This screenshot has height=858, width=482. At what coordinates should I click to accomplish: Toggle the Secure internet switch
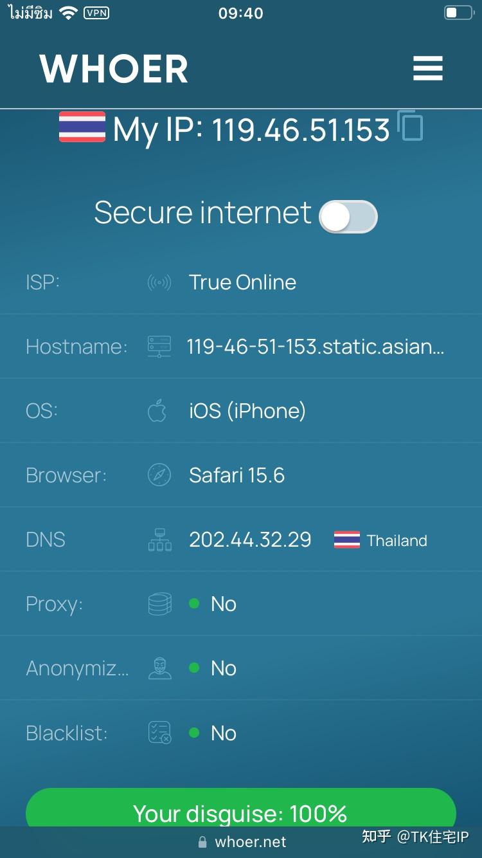pyautogui.click(x=348, y=216)
